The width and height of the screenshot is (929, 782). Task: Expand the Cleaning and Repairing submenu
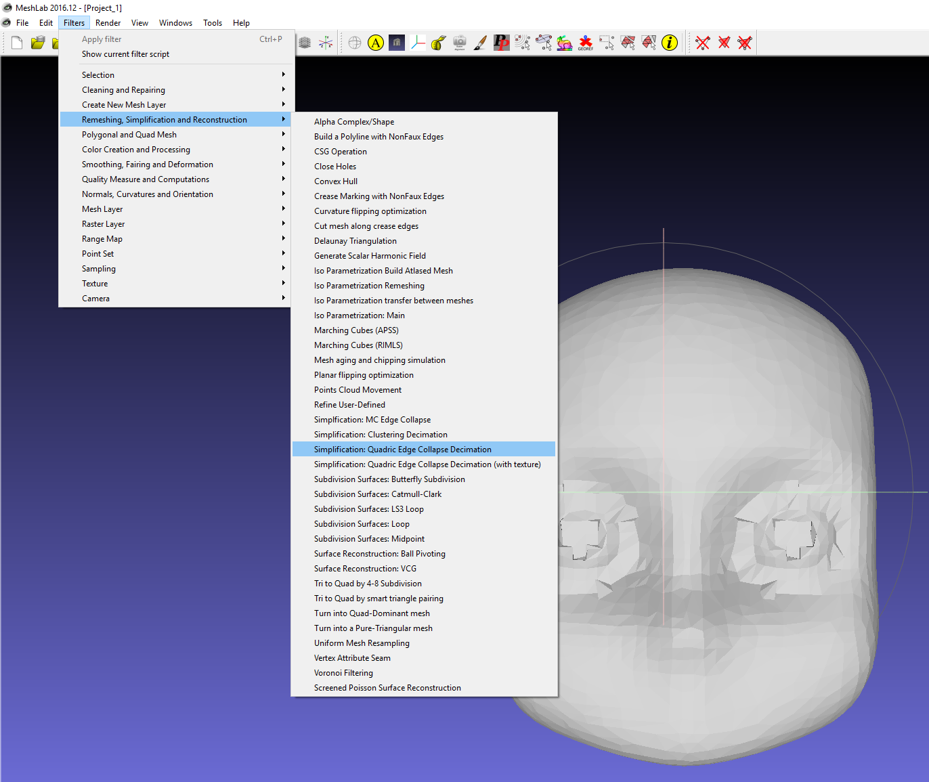pyautogui.click(x=175, y=90)
